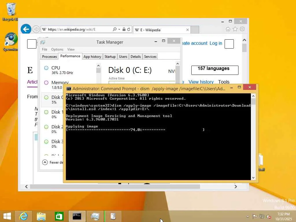Click scroll-up arrow of Task Manager graph pane

coord(177,64)
